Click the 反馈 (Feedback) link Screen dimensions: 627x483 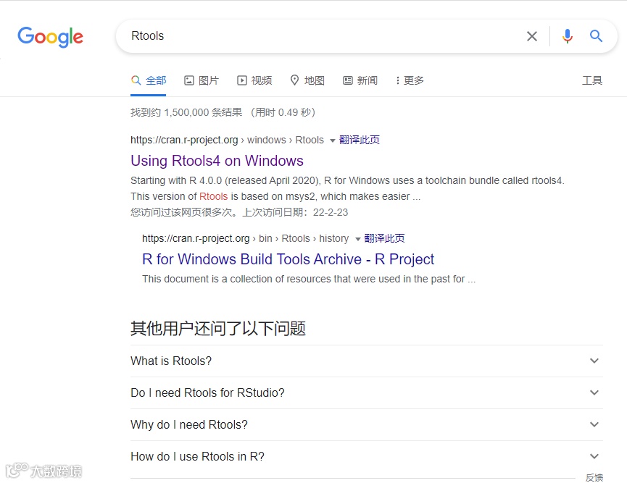pyautogui.click(x=594, y=477)
